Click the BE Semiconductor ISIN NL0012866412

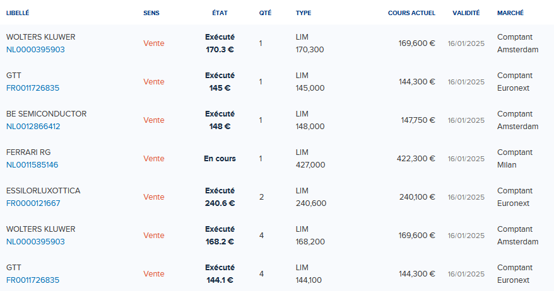coord(33,126)
